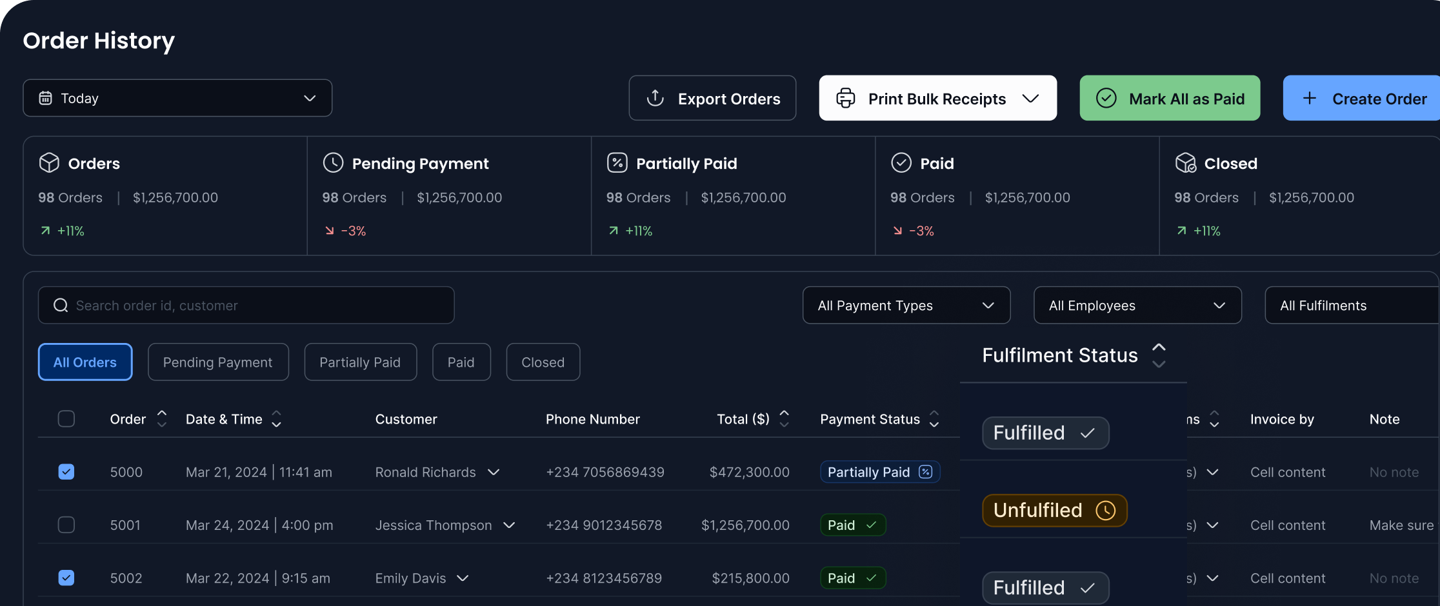Click the Pending Payment clock icon
Viewport: 1440px width, 606px height.
coord(333,163)
